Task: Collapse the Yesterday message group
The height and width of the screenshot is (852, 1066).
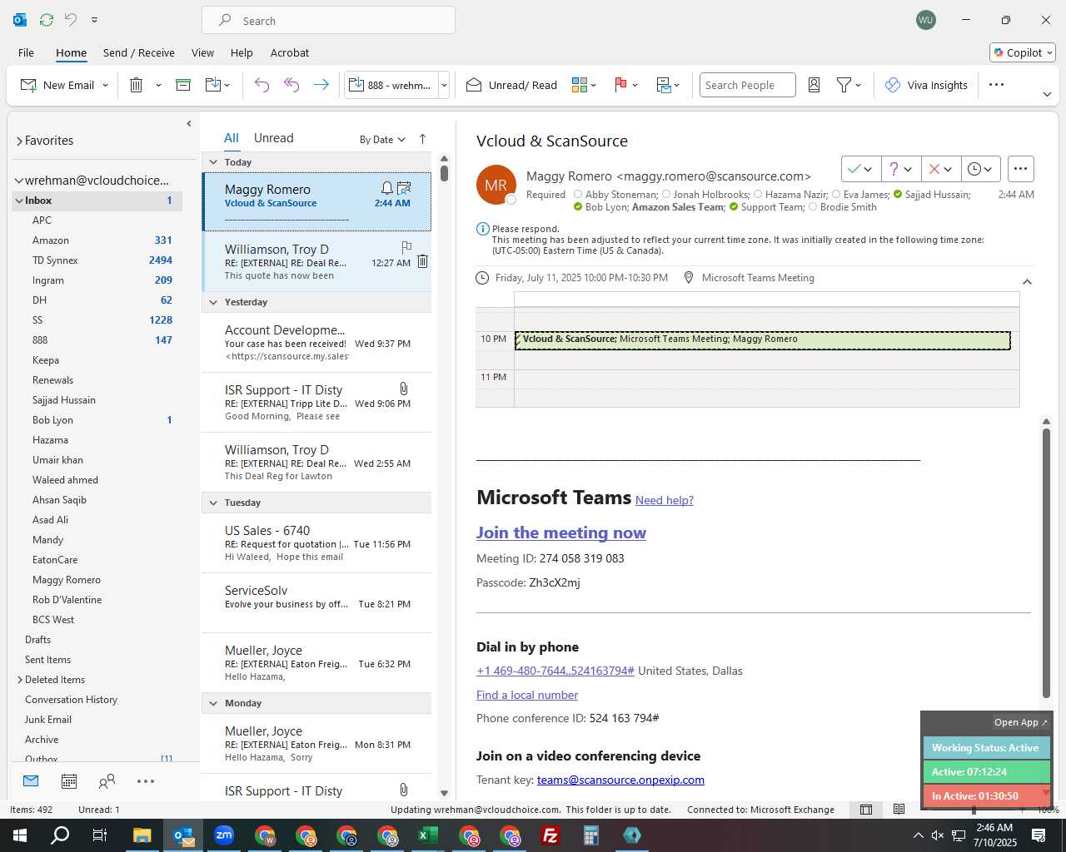Action: coord(213,302)
